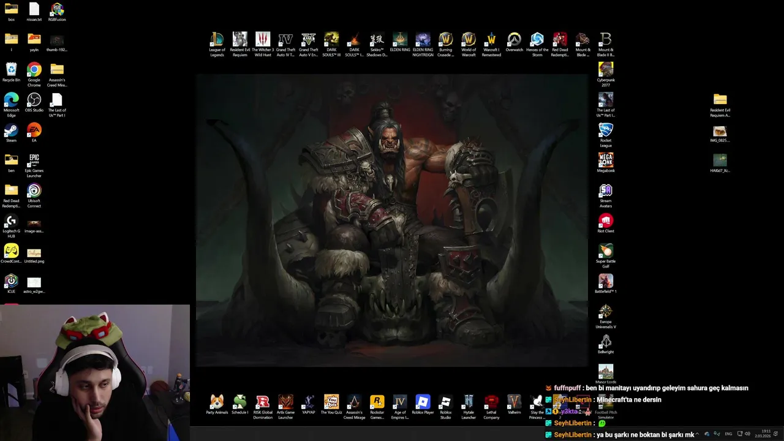Select the Ubisoft Connect icon
Screen dimensions: 784x441
[34, 195]
